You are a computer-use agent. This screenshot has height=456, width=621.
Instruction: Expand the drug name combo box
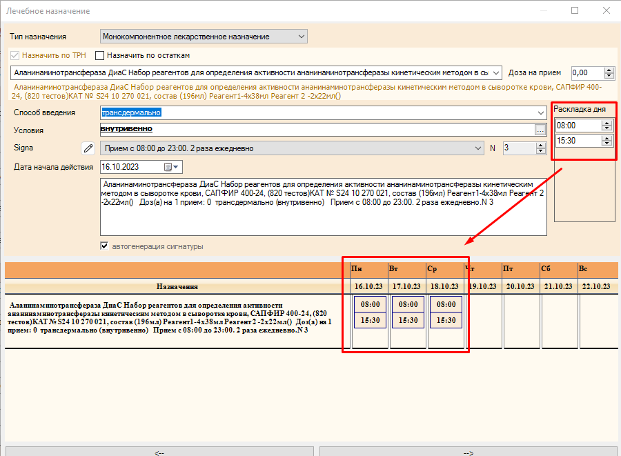click(496, 73)
